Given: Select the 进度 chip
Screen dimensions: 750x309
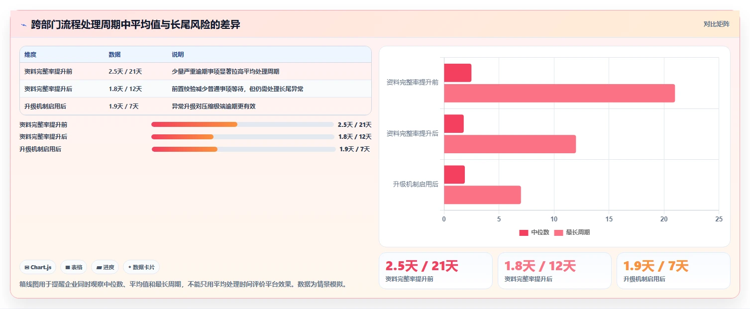Looking at the screenshot, I should coord(105,267).
